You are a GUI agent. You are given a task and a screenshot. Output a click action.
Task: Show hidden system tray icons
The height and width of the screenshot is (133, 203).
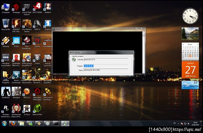(178, 124)
